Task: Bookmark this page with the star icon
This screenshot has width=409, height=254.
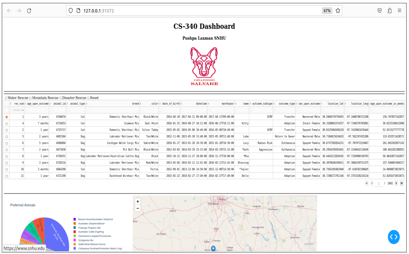Action: [338, 11]
